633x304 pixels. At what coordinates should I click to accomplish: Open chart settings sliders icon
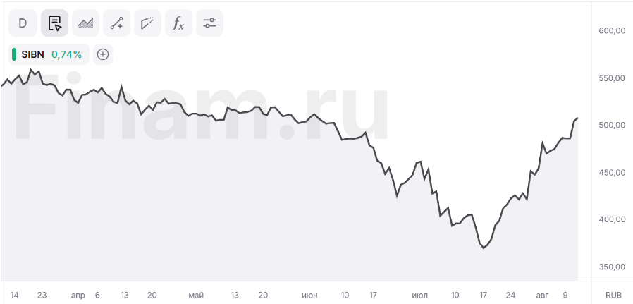209,23
